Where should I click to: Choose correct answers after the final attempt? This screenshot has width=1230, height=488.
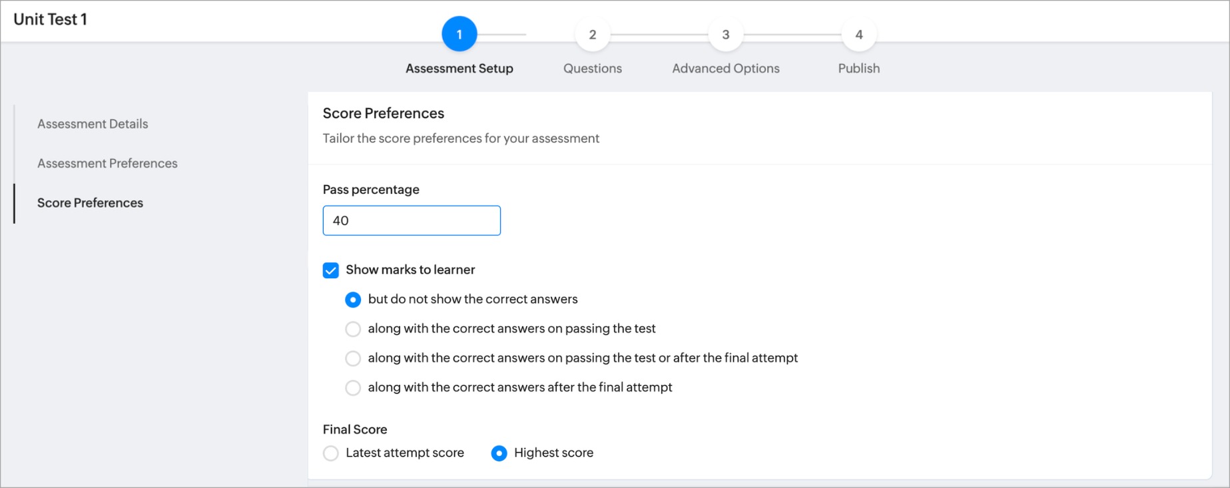(x=353, y=387)
